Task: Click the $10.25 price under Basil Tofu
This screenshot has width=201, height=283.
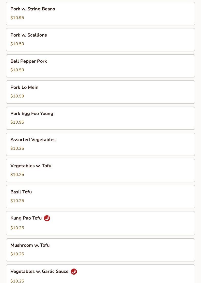Action: [17, 201]
